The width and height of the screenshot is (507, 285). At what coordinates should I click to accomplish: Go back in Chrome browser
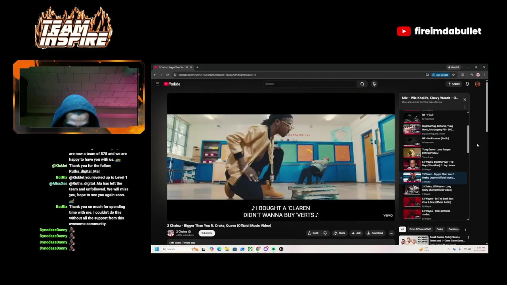155,75
